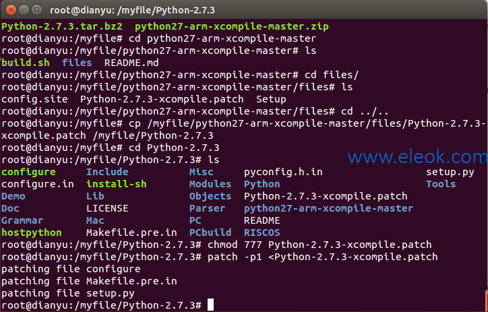Click the 'Grammar' directory name
This screenshot has height=312, width=488.
22,220
